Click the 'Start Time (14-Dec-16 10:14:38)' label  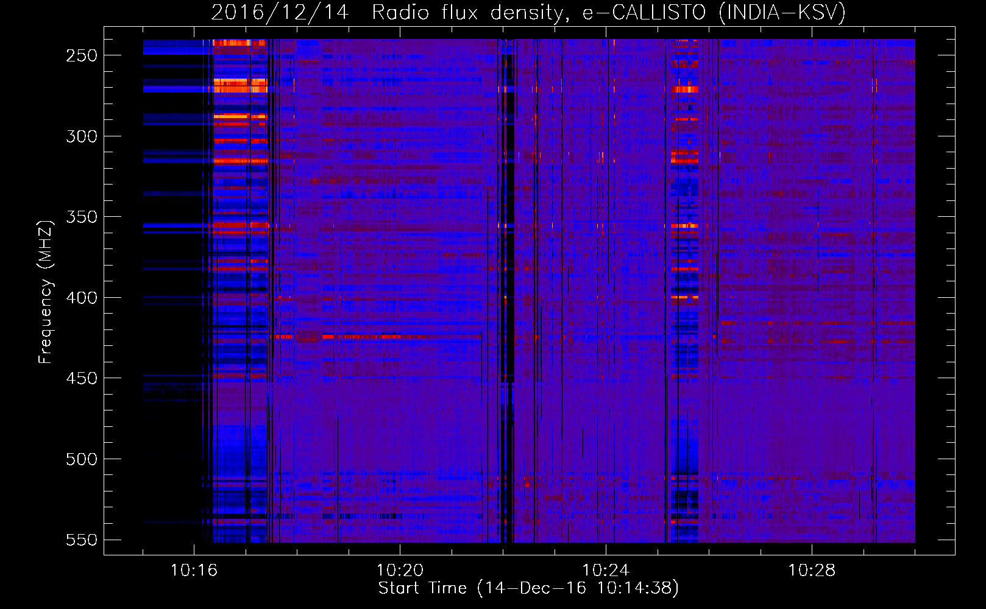tap(528, 588)
